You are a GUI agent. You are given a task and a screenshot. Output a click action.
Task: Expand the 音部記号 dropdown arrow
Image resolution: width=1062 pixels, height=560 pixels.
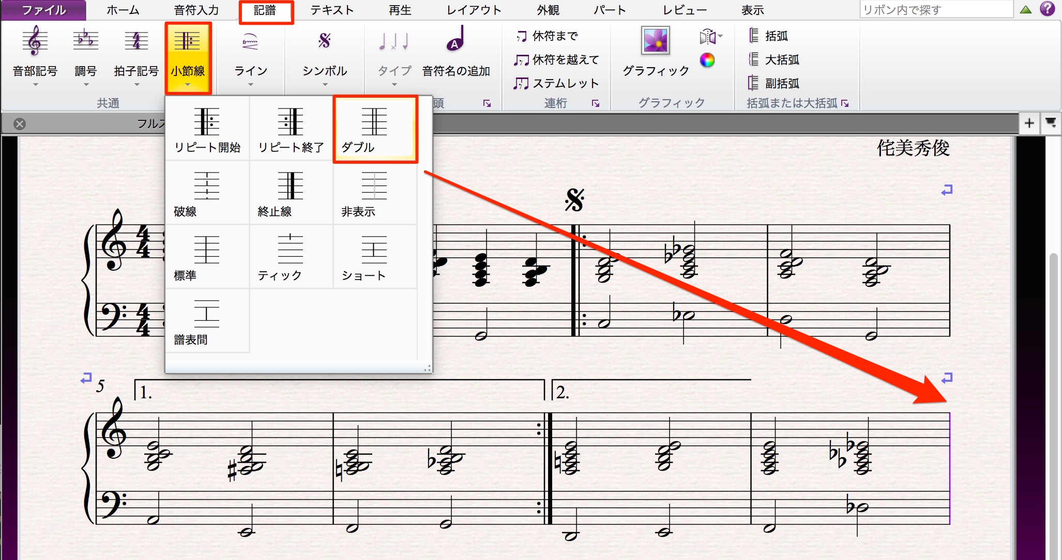pyautogui.click(x=36, y=85)
